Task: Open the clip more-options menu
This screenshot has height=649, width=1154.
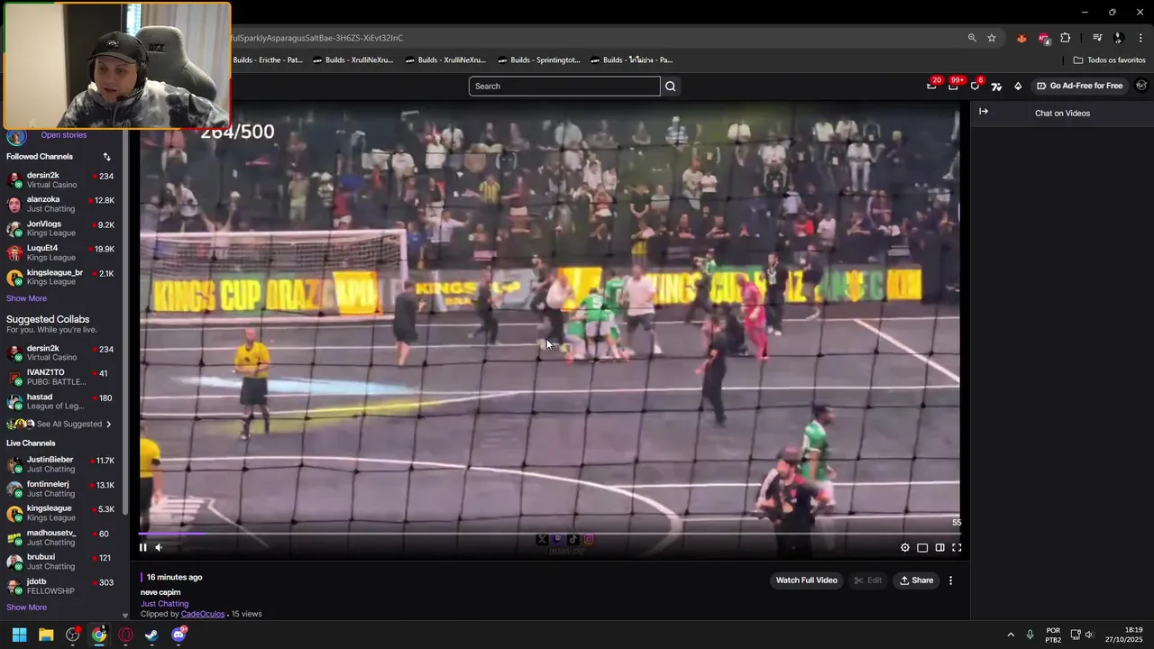Action: [950, 580]
